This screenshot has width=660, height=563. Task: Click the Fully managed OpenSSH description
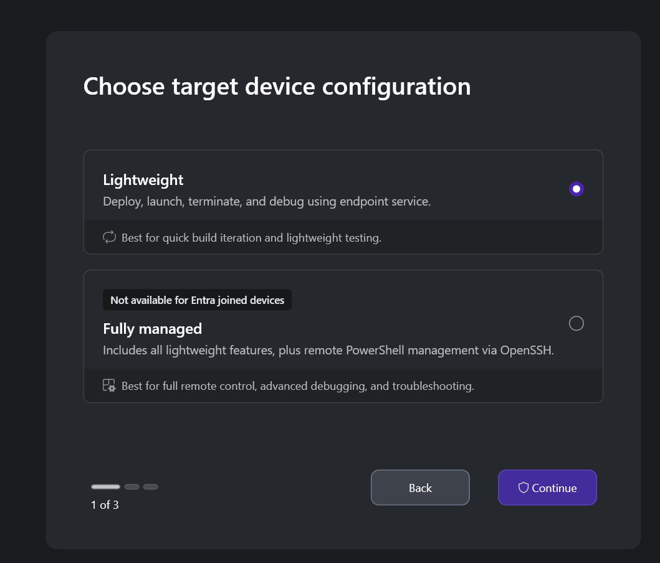tap(328, 350)
